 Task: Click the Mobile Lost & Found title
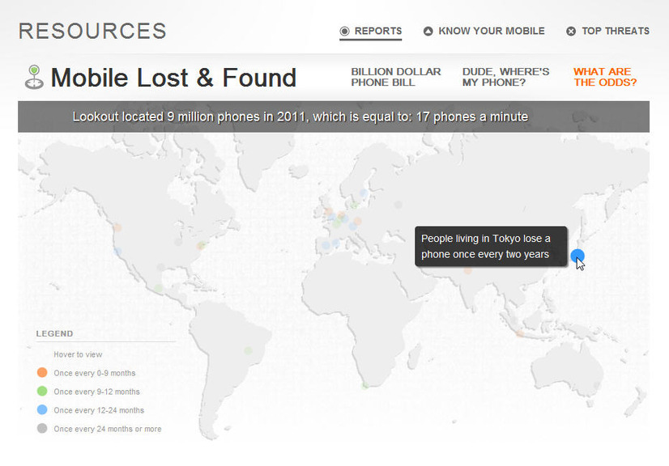coord(173,78)
